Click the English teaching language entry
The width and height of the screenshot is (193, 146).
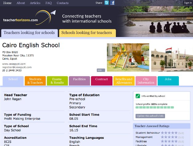[x=75, y=142]
